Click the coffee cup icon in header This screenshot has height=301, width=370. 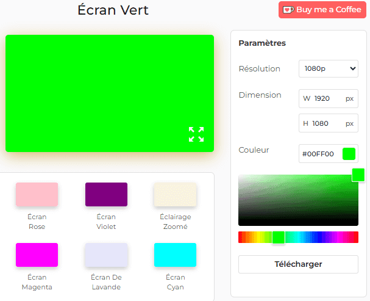(x=288, y=10)
